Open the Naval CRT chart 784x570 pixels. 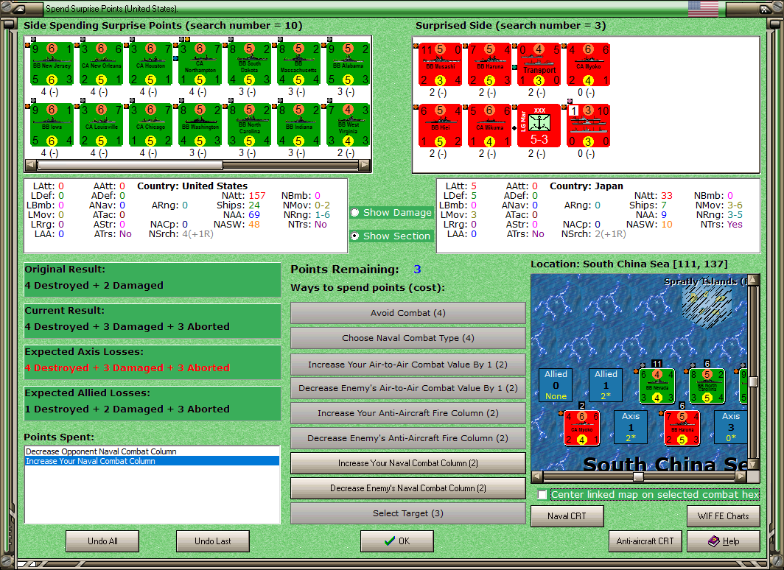[x=567, y=516]
